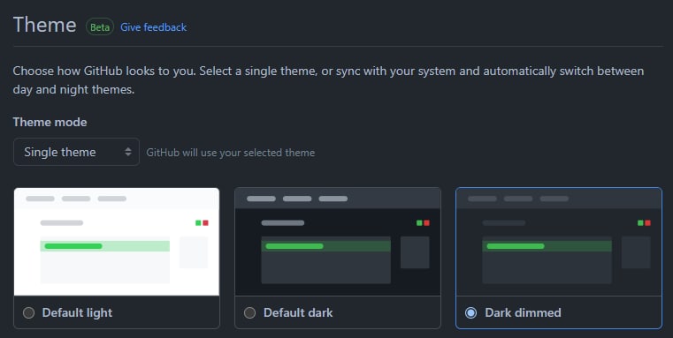This screenshot has height=338, width=673.
Task: Click the Theme page heading
Action: pos(44,25)
